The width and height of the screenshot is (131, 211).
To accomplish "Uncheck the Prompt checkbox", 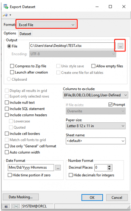I will tap(110, 105).
